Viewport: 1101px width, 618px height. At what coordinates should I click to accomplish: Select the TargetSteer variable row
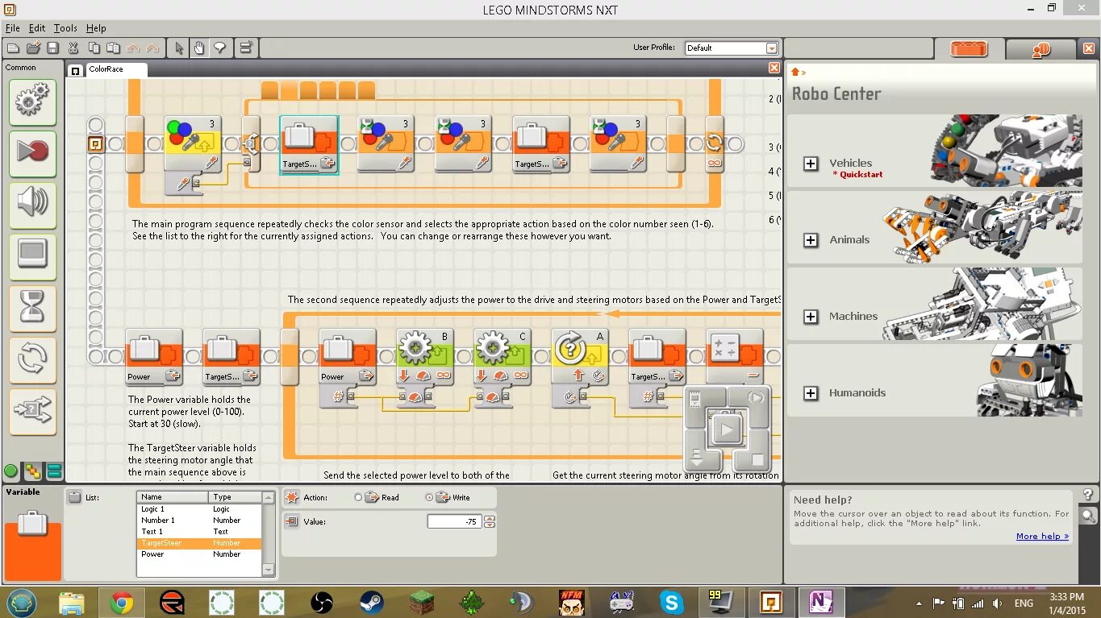pos(199,543)
